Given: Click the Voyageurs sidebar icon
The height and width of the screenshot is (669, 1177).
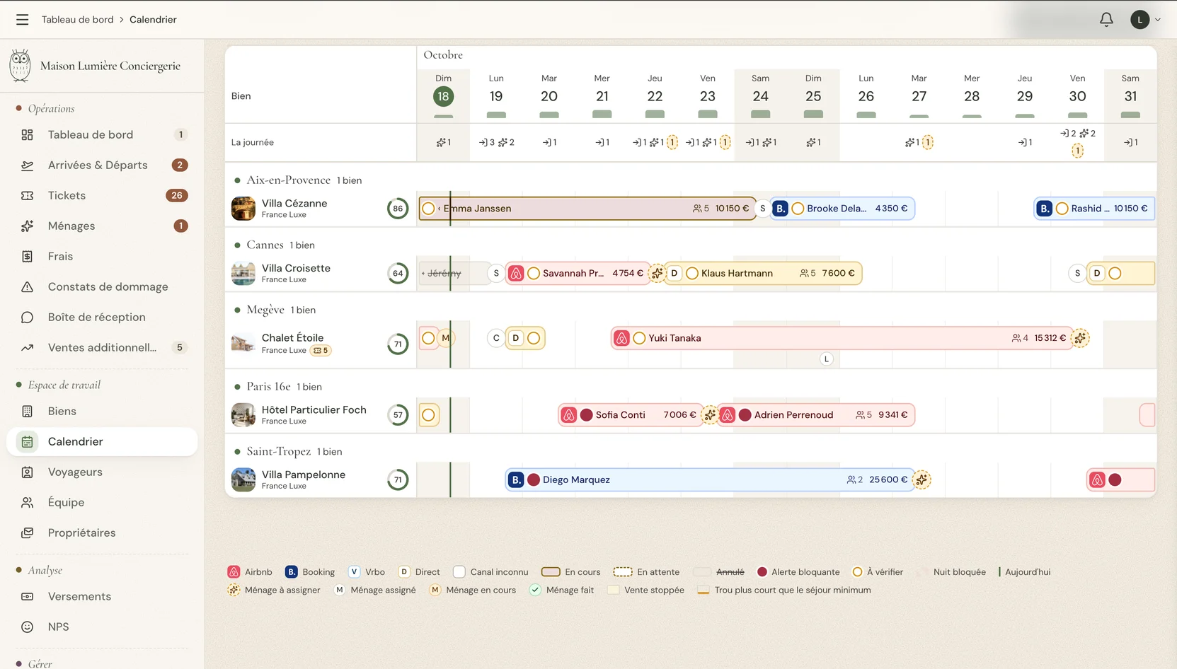Looking at the screenshot, I should (28, 472).
